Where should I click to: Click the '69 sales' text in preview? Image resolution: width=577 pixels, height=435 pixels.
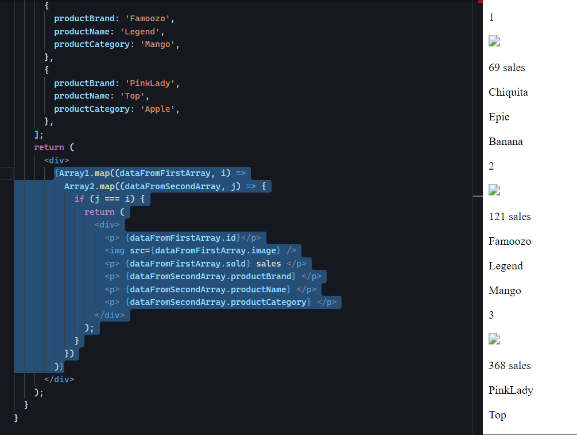tap(507, 68)
